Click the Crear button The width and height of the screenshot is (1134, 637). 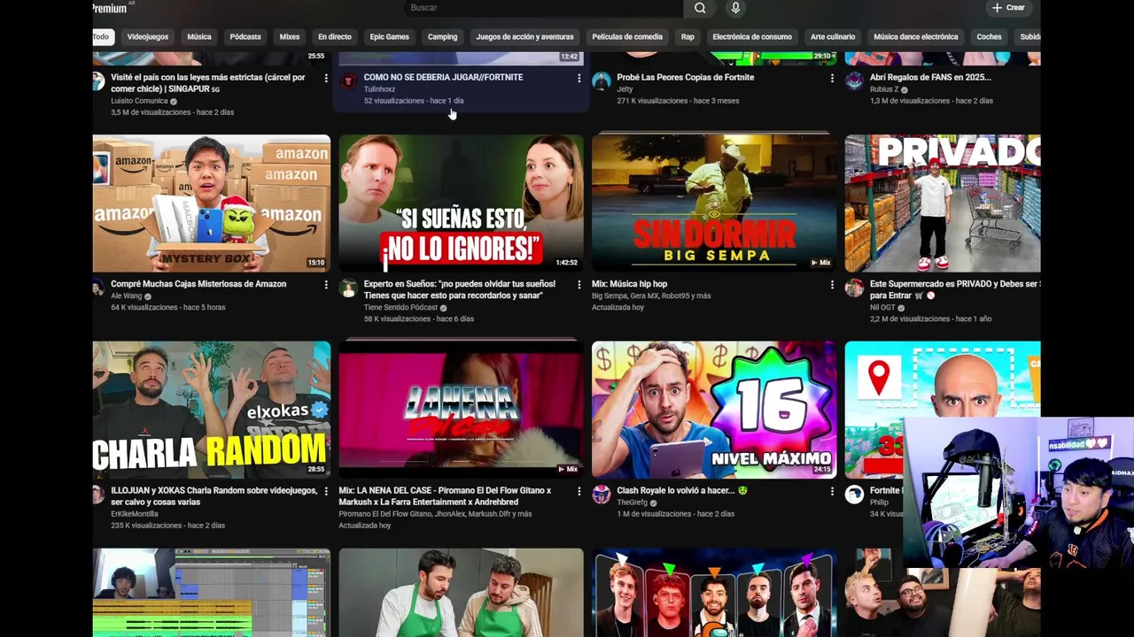[x=1008, y=8]
